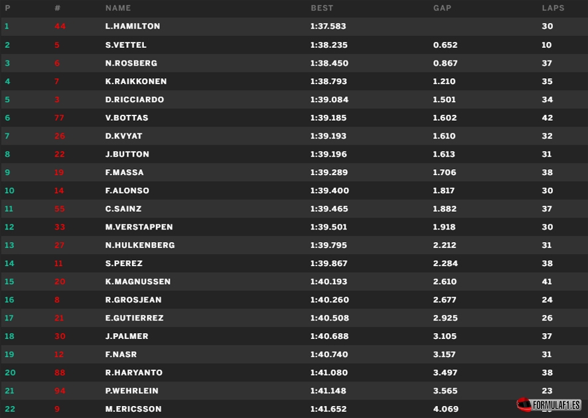This screenshot has height=418, width=588.
Task: Open N.ROSBERG's row by name
Action: click(131, 63)
